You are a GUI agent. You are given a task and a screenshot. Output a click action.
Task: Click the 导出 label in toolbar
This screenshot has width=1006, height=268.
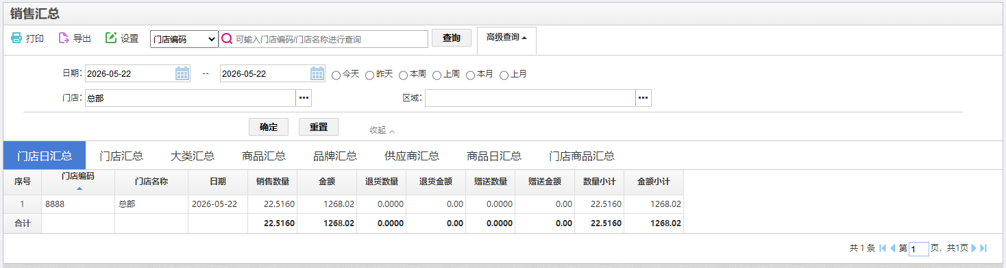(x=82, y=39)
